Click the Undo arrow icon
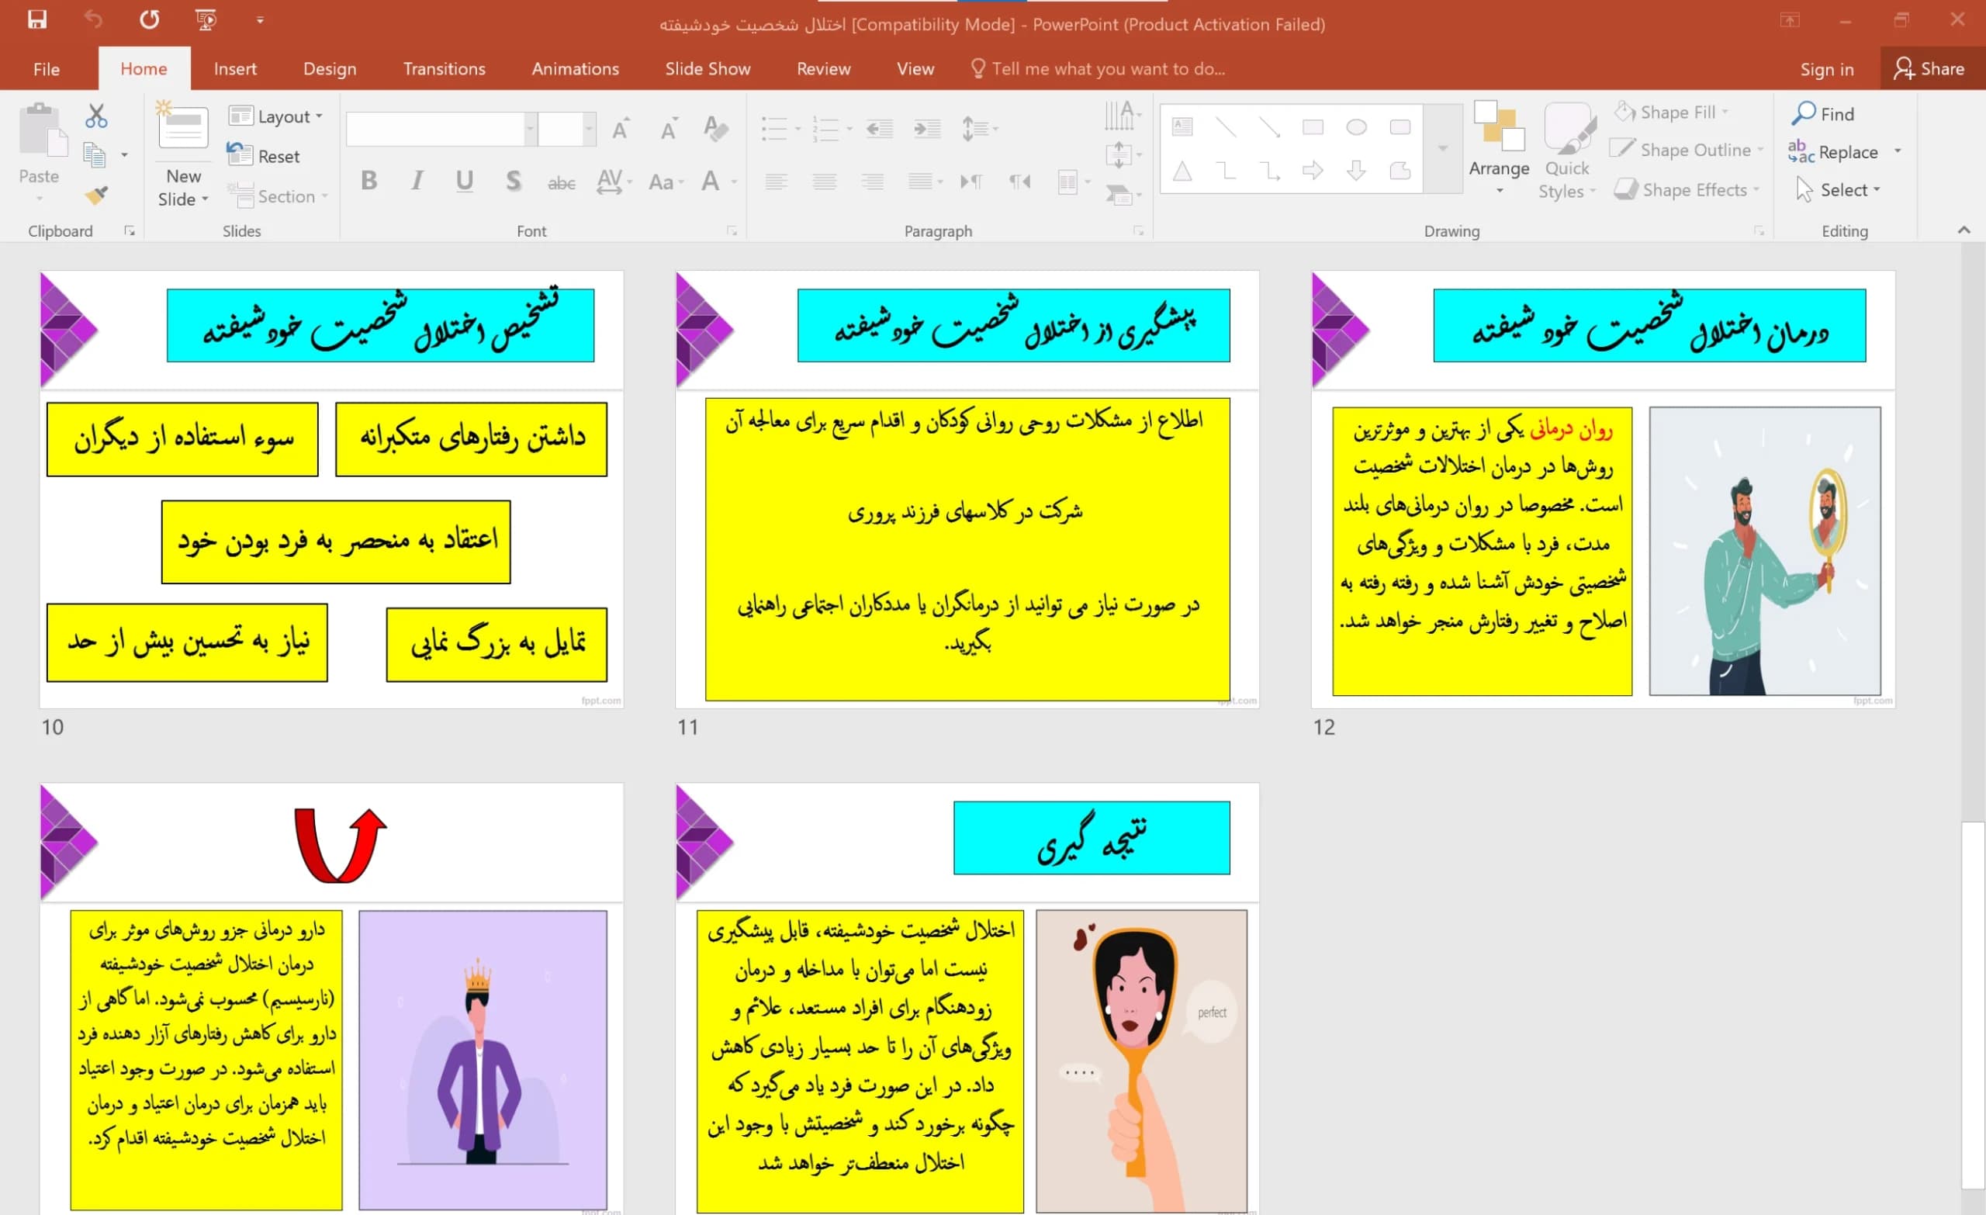 (x=94, y=19)
